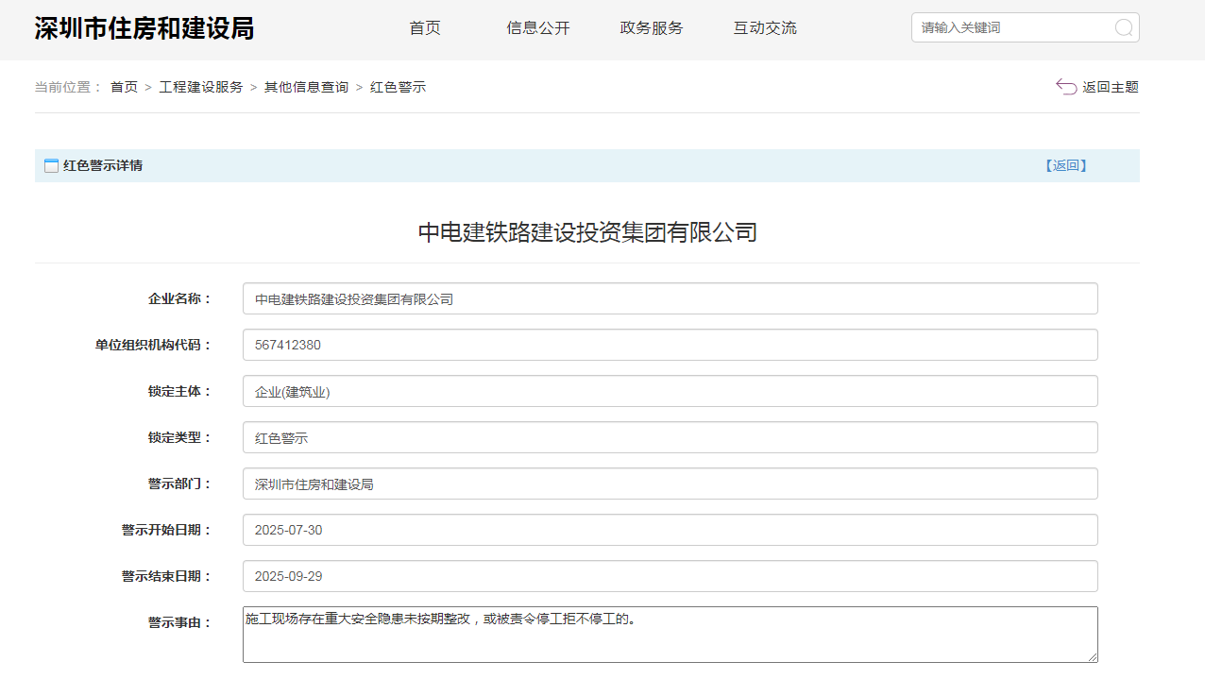Image resolution: width=1205 pixels, height=679 pixels.
Task: Navigate to 其他信息查询 in the breadcrumb
Action: [x=306, y=87]
